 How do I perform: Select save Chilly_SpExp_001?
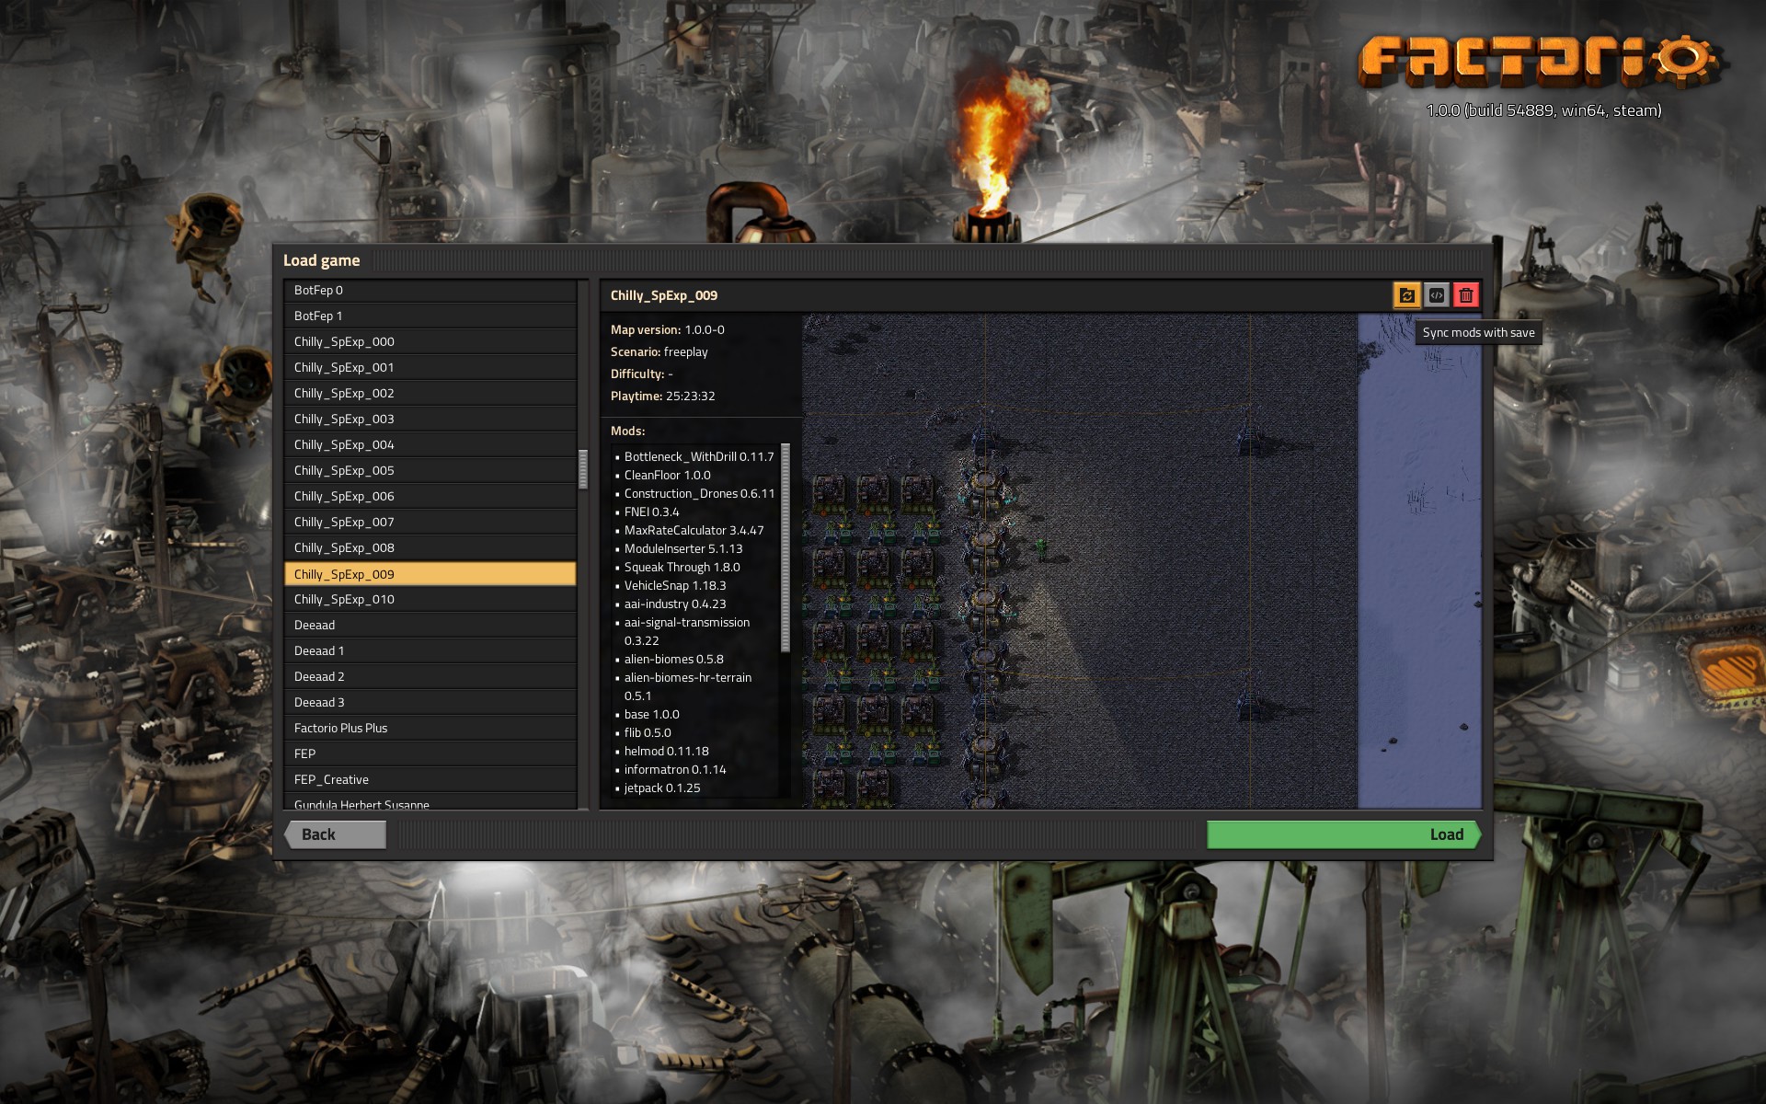(430, 367)
